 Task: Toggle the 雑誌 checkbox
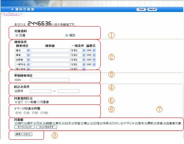(x=67, y=35)
